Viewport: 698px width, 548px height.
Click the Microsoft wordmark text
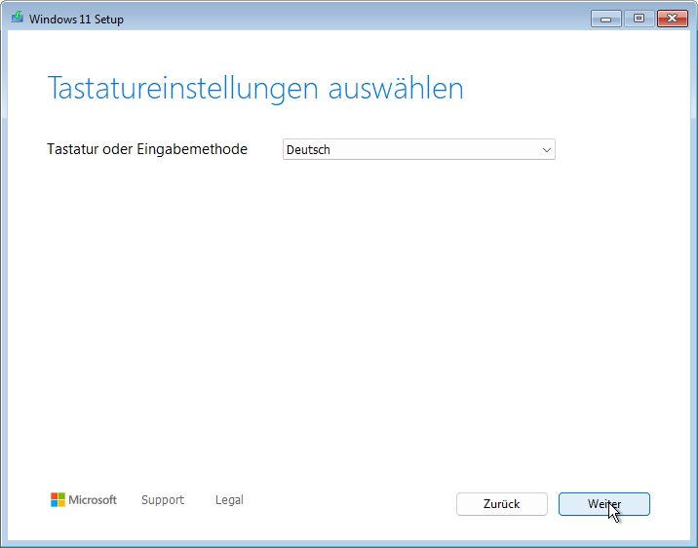click(93, 500)
